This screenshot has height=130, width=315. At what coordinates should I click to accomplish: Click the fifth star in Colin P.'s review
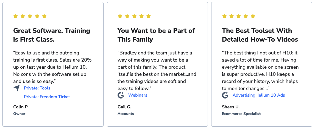(x=44, y=16)
